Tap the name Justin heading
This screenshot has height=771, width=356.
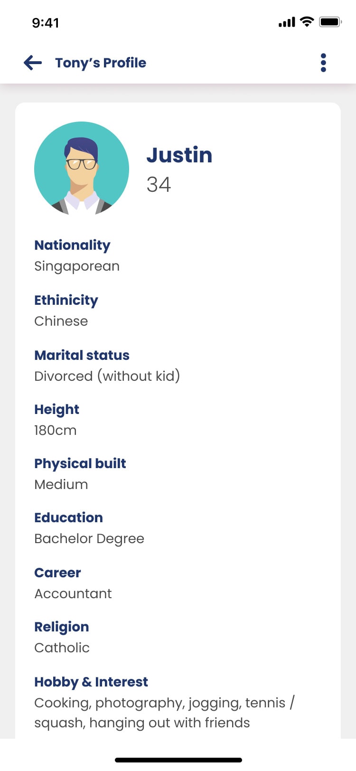pyautogui.click(x=179, y=155)
